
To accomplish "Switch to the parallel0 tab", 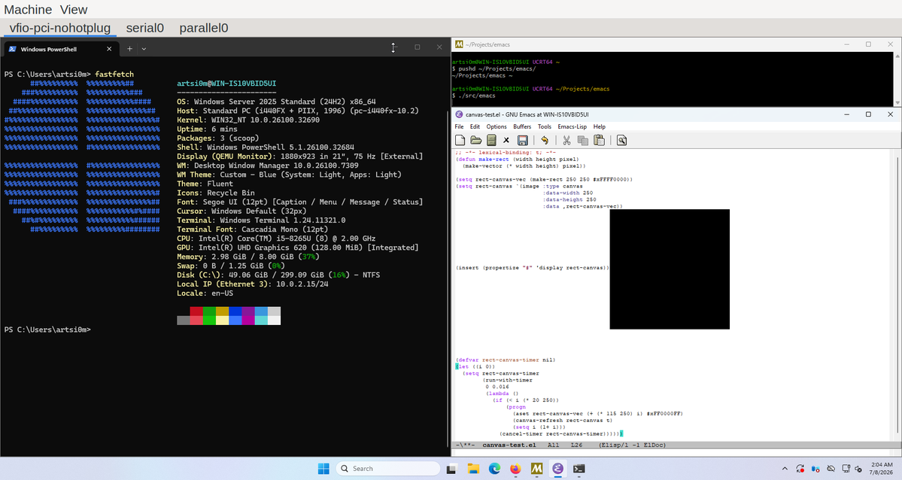I will tap(204, 28).
